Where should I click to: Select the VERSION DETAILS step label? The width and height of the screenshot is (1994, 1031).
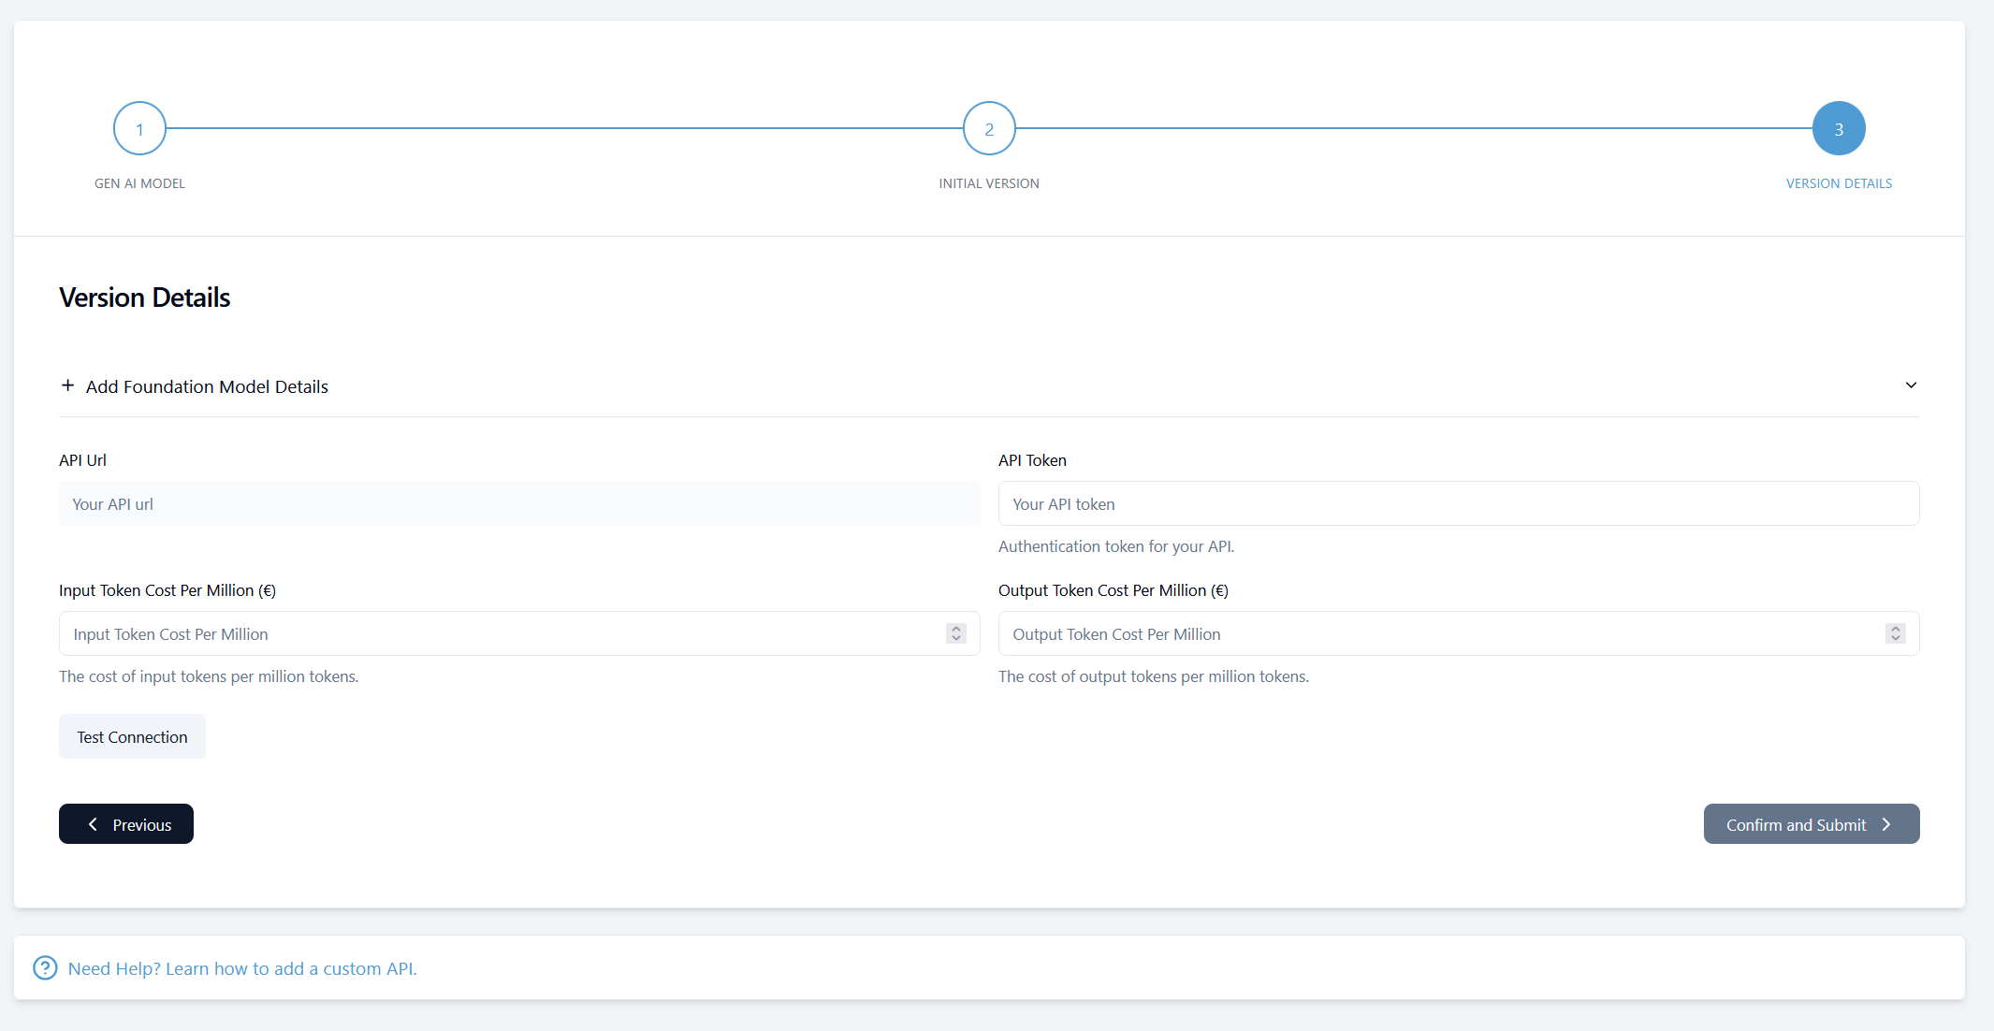(x=1839, y=183)
